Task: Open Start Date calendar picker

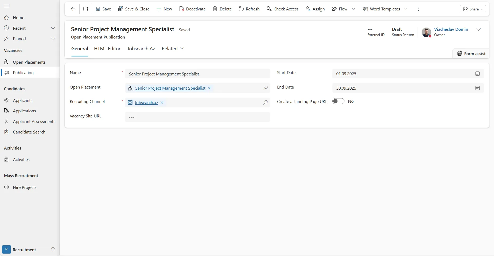Action: (477, 74)
